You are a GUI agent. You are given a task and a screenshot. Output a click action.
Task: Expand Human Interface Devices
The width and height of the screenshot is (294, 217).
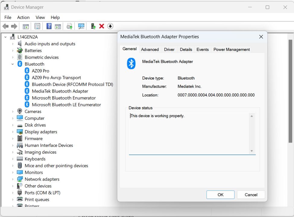click(x=13, y=145)
